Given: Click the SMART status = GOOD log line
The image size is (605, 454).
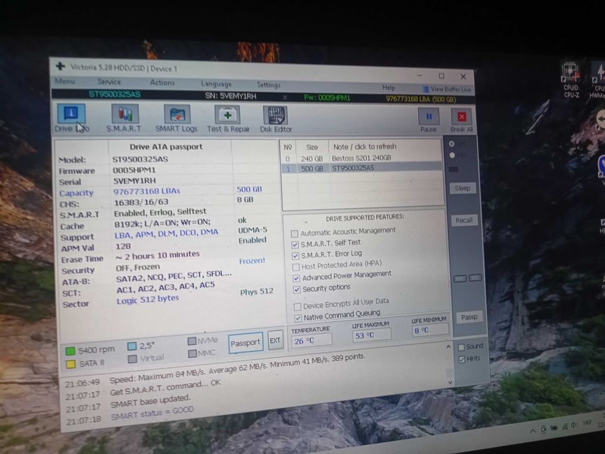Looking at the screenshot, I should (152, 413).
